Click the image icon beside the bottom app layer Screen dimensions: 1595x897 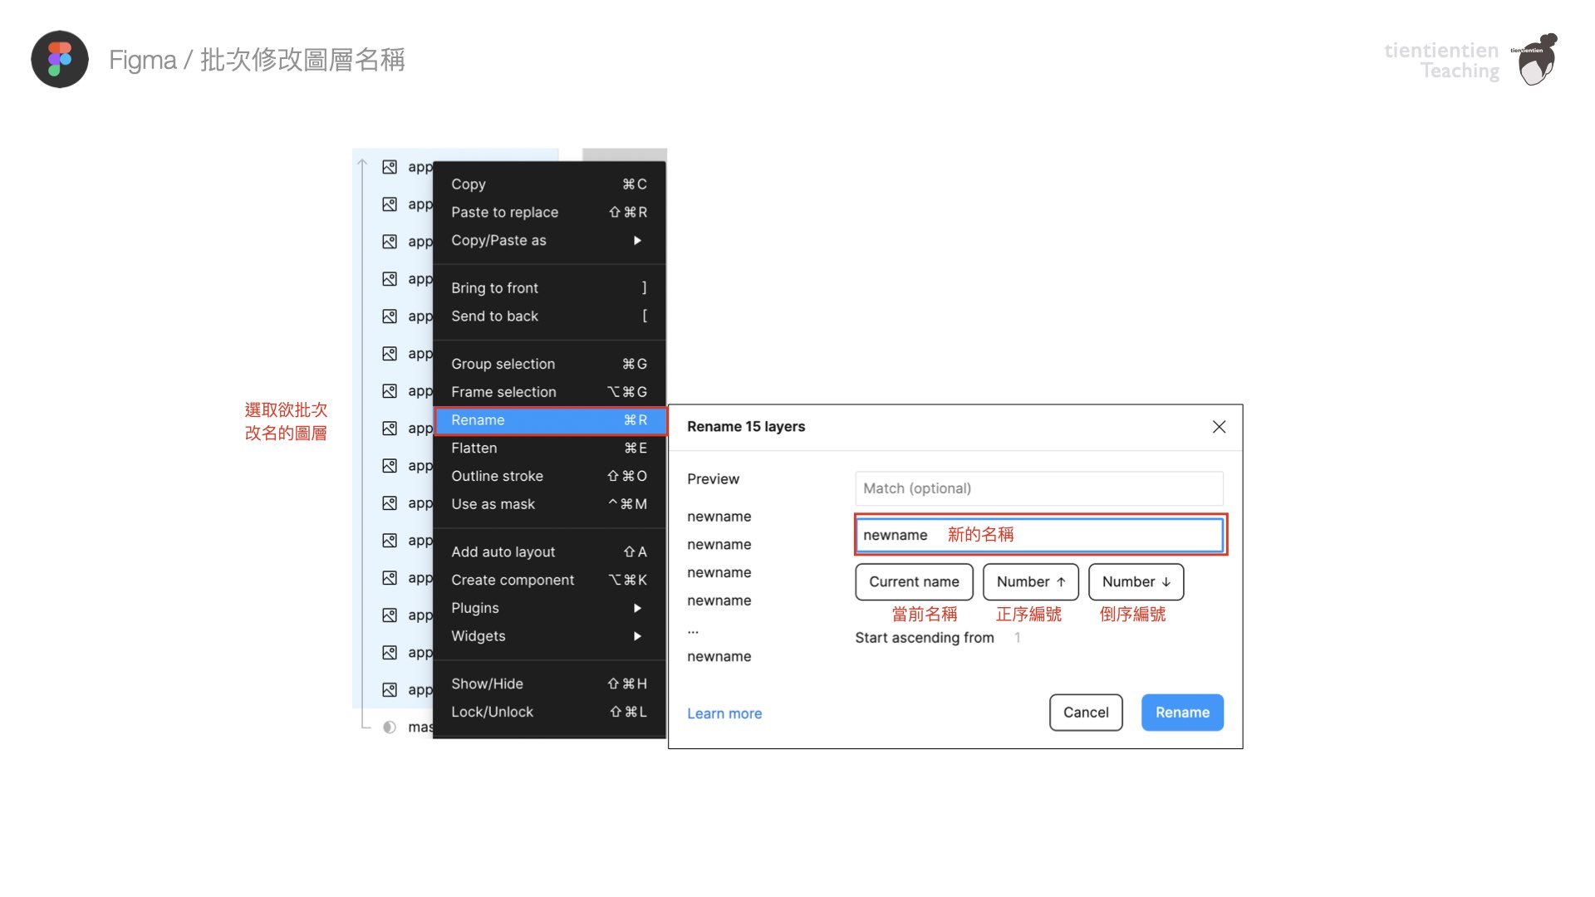point(390,689)
